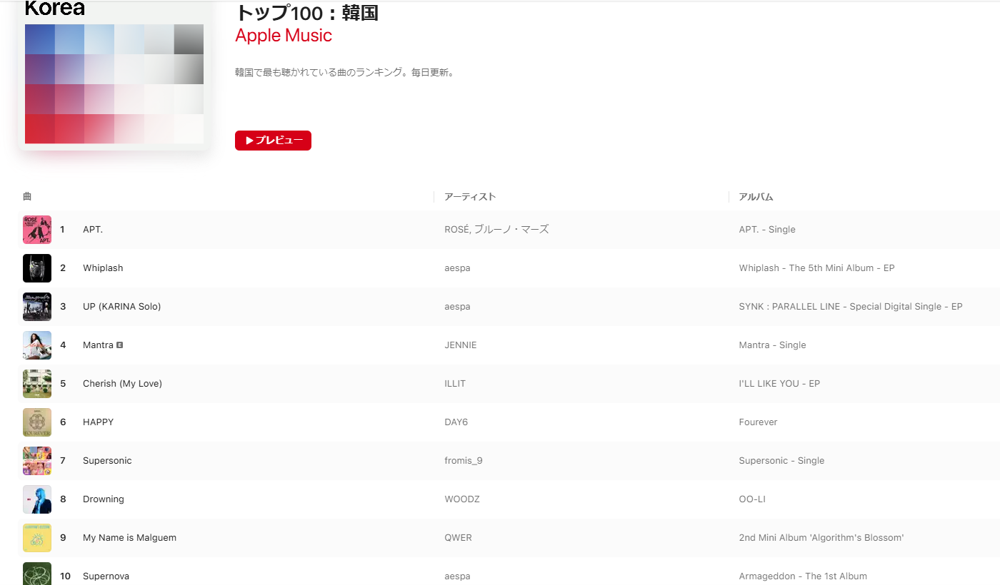Select the song UP (KARINA Solo)
Image resolution: width=1000 pixels, height=585 pixels.
(122, 307)
